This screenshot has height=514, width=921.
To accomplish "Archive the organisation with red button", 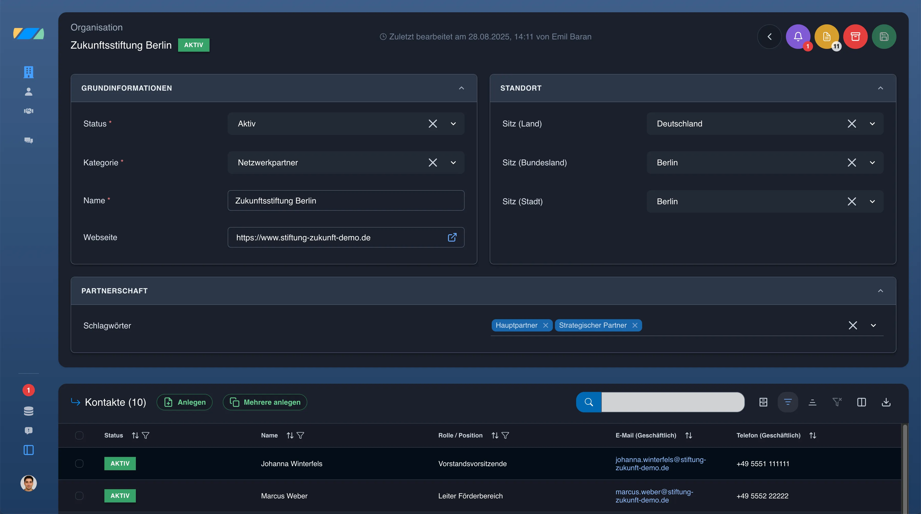I will tap(855, 37).
